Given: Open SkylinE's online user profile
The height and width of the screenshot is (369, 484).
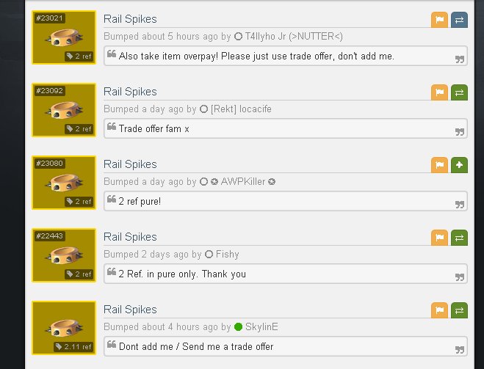Looking at the screenshot, I should click(x=261, y=326).
